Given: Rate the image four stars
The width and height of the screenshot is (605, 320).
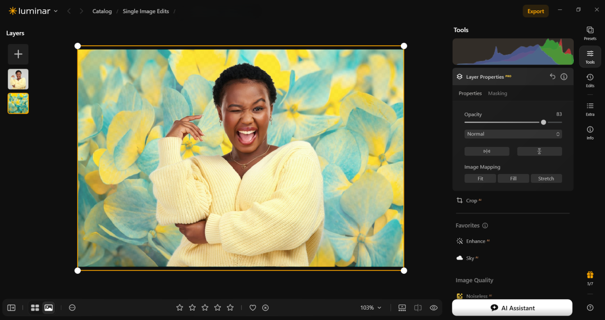Looking at the screenshot, I should [x=217, y=308].
